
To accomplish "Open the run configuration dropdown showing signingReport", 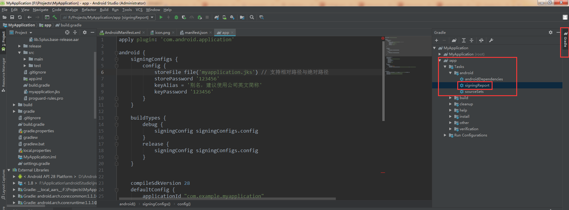I will (108, 17).
